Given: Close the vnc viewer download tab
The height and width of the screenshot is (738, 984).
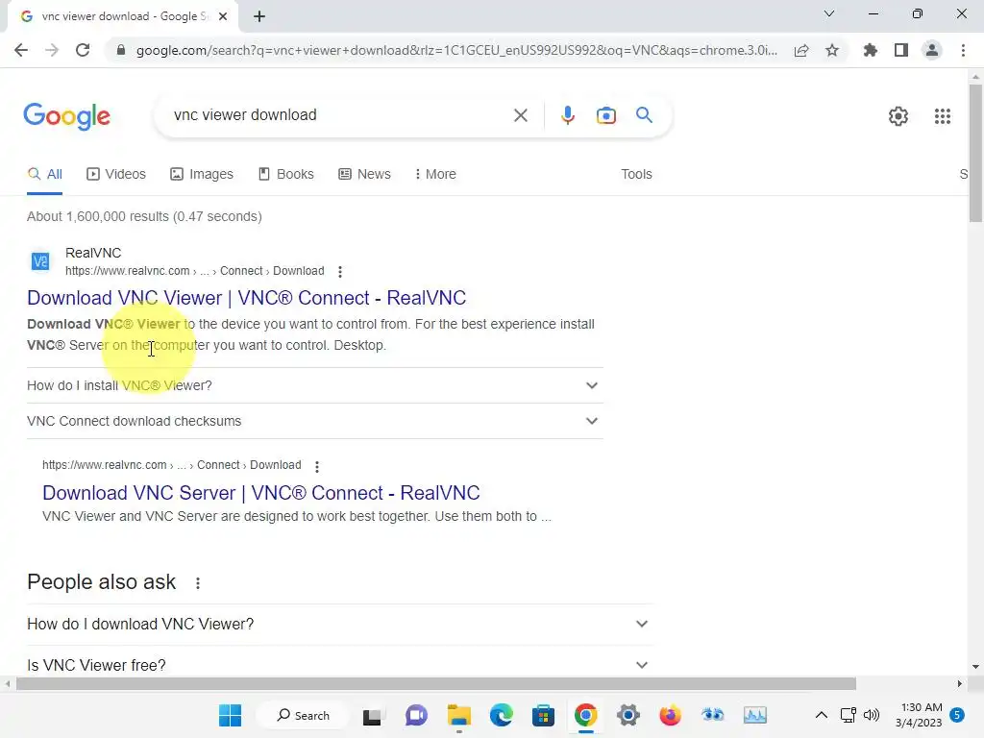Looking at the screenshot, I should pyautogui.click(x=223, y=16).
